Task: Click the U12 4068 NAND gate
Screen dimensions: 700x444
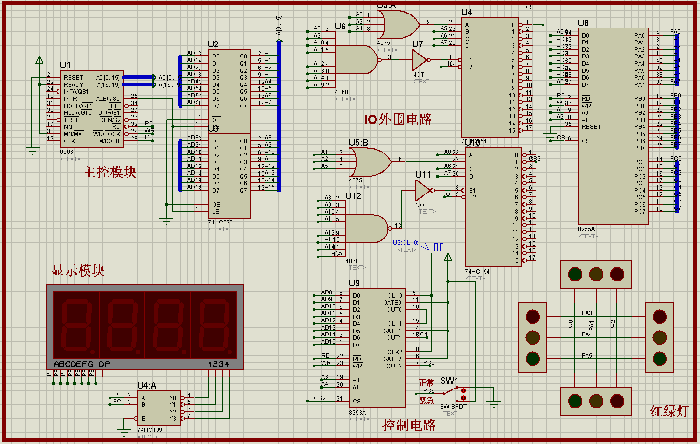Action: coord(367,228)
